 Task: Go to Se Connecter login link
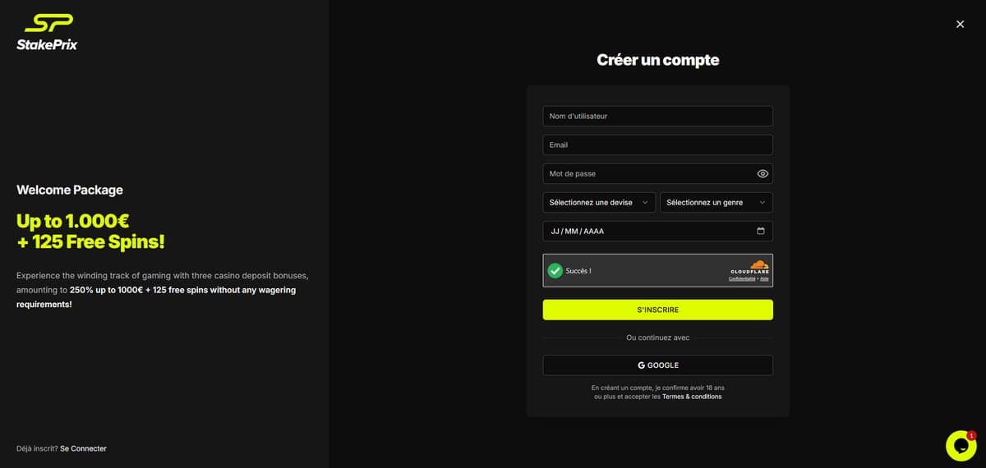point(83,448)
